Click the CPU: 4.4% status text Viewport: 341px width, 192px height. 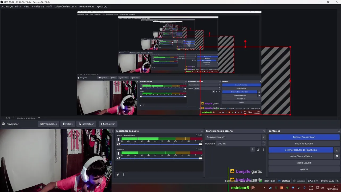(x=313, y=181)
